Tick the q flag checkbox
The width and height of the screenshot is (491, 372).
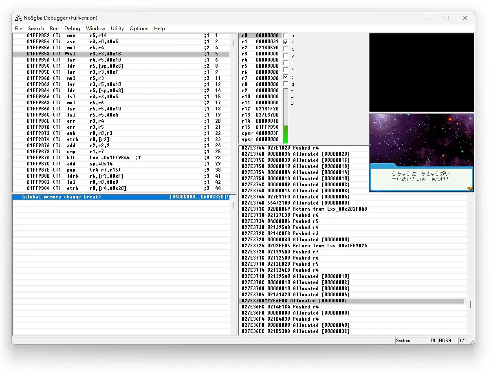[286, 84]
